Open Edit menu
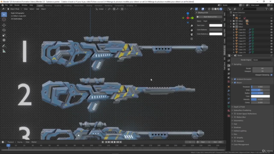The height and width of the screenshot is (154, 274). (11, 6)
